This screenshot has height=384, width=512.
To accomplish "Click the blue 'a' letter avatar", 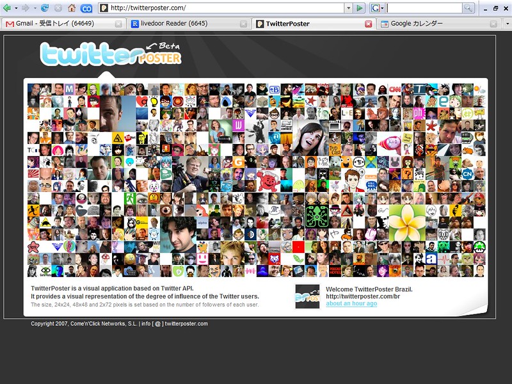I will [x=431, y=259].
